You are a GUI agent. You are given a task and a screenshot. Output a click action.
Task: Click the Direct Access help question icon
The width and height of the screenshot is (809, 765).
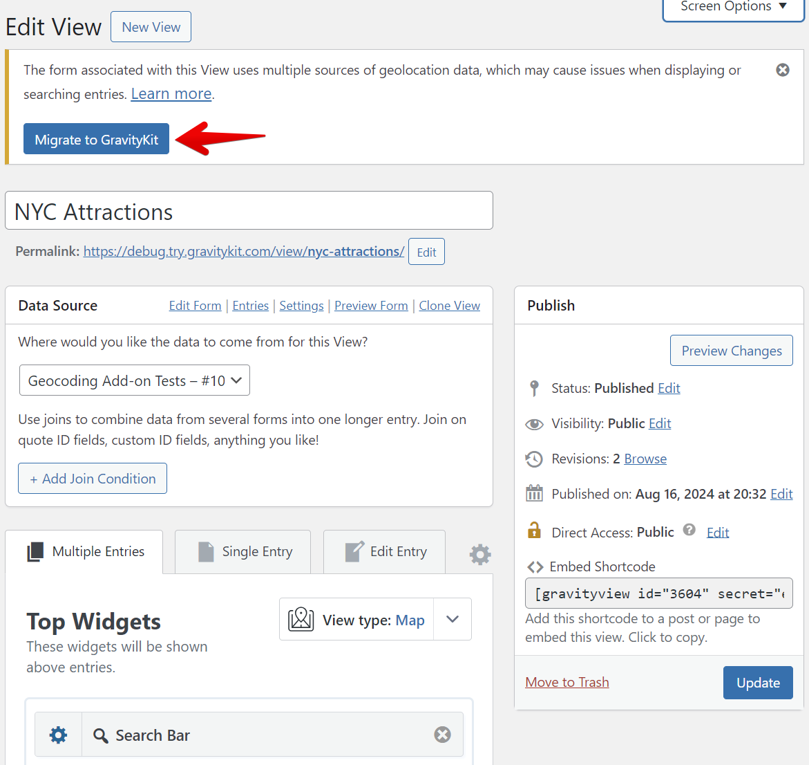[x=689, y=530]
